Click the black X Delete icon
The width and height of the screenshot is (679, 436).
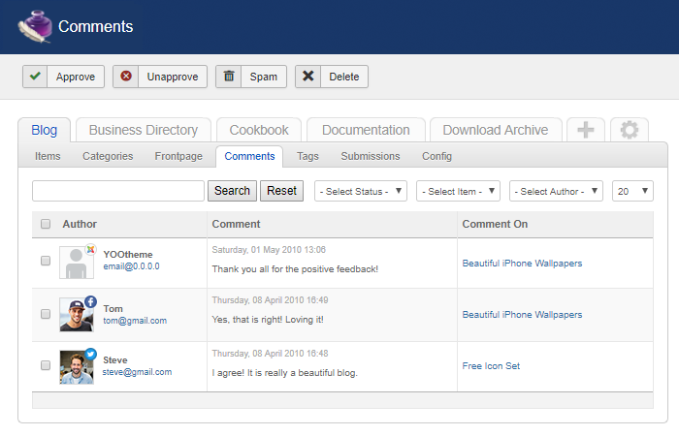[x=307, y=77]
